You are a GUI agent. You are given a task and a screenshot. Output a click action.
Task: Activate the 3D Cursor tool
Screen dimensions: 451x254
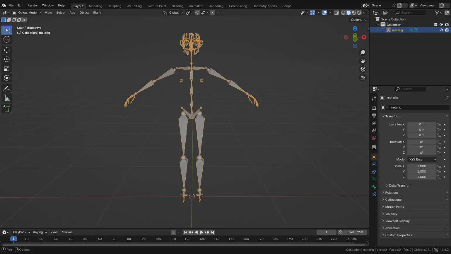coord(7,40)
